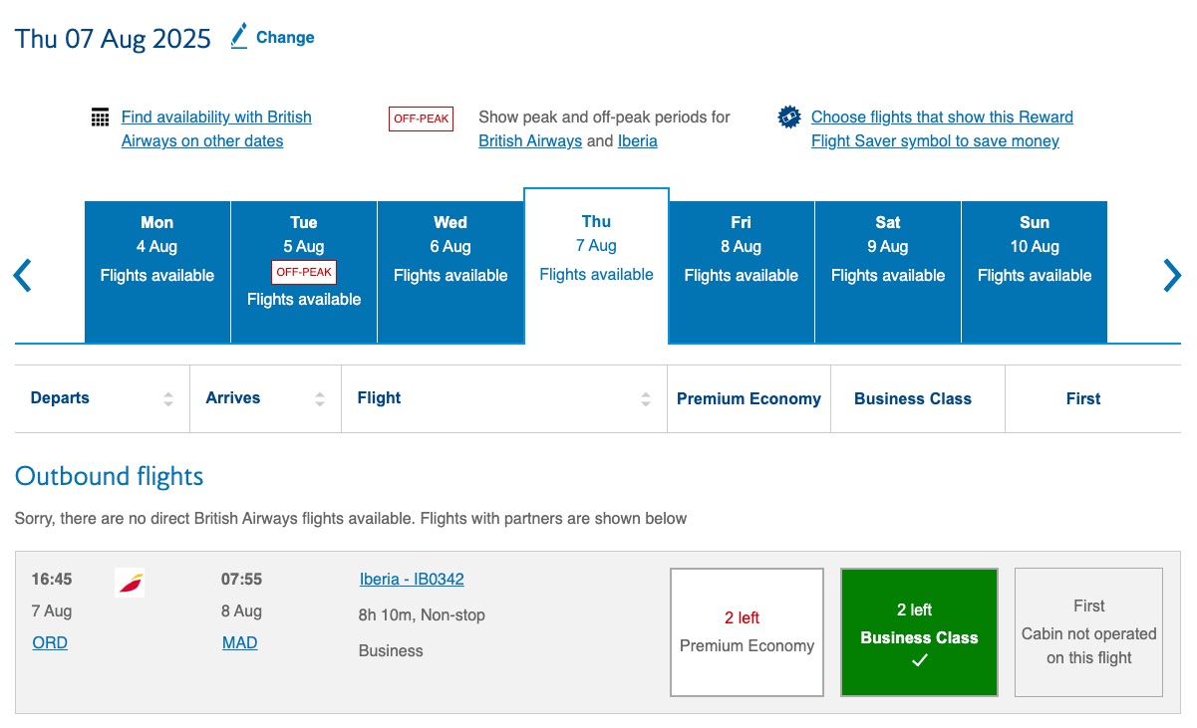
Task: Click the MAD arrival airport link
Action: pyautogui.click(x=239, y=642)
